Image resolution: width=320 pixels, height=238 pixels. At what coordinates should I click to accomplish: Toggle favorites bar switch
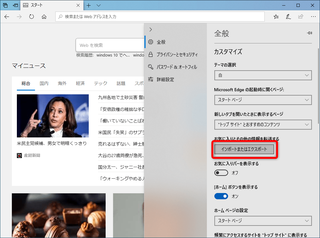221,173
